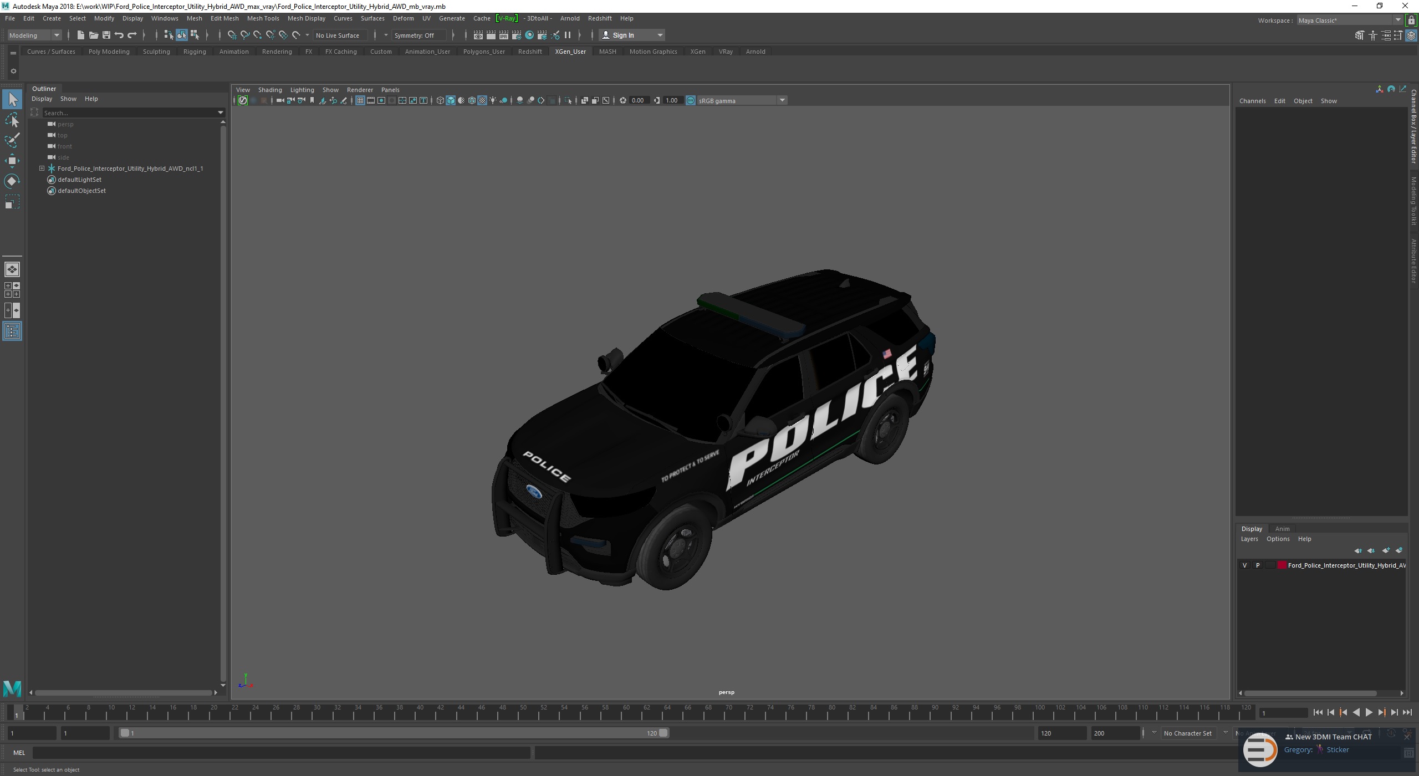Image resolution: width=1419 pixels, height=776 pixels.
Task: Open the Workspace Maya Classic dropdown
Action: [1349, 21]
